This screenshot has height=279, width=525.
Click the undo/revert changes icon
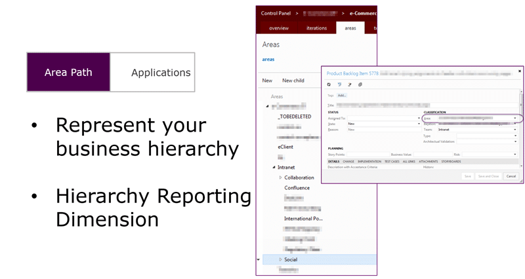coord(339,84)
